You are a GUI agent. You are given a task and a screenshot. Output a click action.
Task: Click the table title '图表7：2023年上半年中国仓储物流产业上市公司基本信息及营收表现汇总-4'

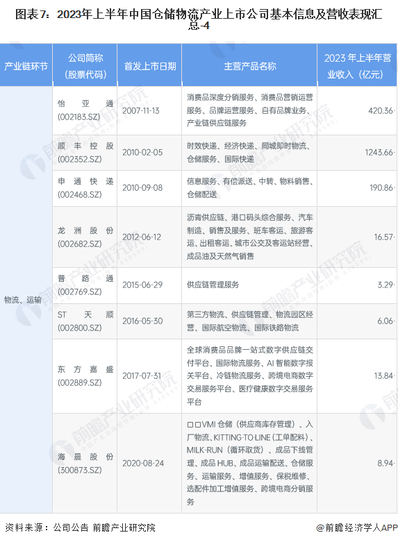(199, 19)
